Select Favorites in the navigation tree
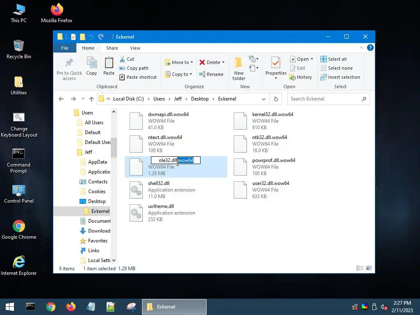 click(98, 241)
